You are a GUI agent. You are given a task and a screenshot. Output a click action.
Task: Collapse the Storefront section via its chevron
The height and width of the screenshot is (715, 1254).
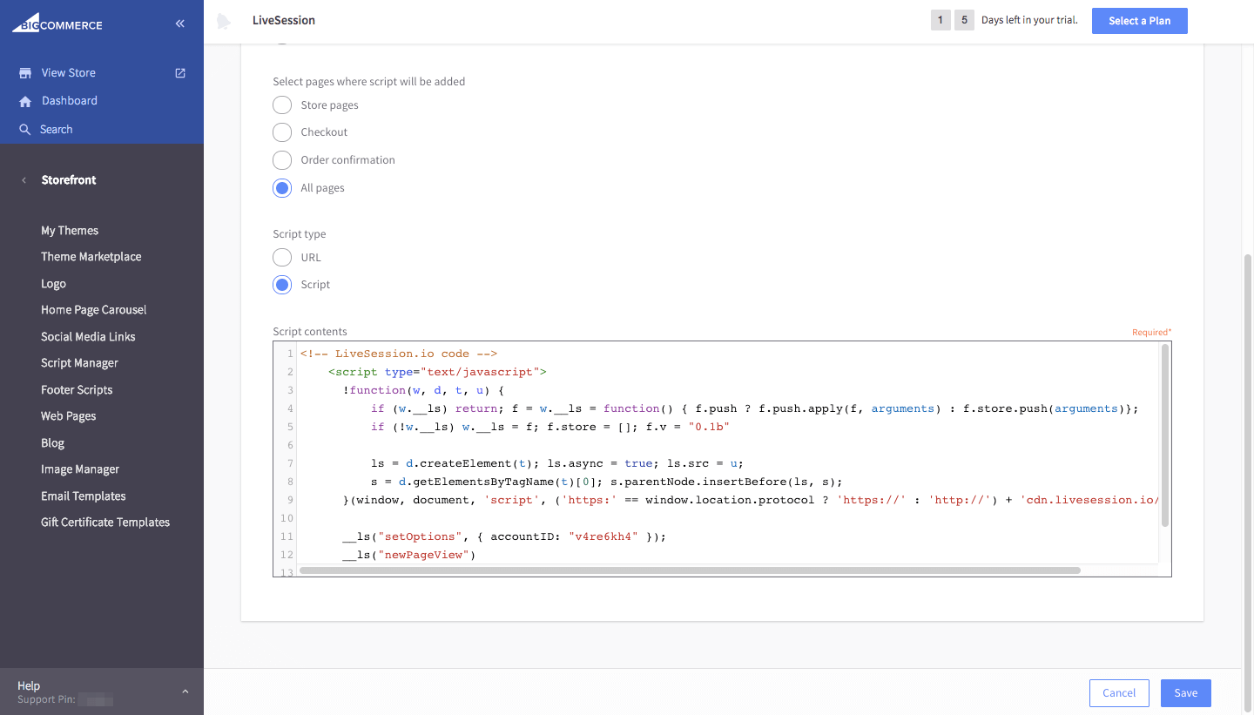click(x=24, y=179)
